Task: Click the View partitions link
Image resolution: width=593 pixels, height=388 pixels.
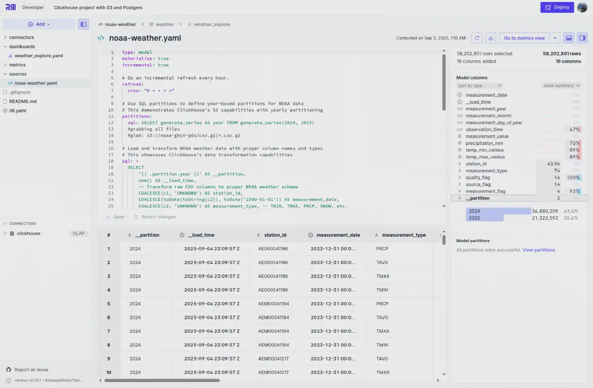Action: 539,250
